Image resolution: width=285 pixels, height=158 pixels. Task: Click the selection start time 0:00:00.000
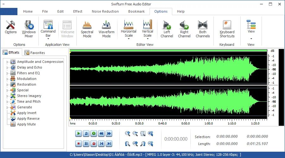pos(227,137)
